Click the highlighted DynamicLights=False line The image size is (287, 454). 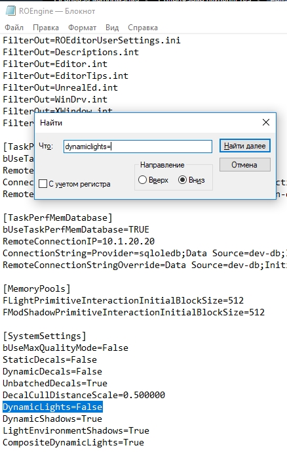[52, 407]
